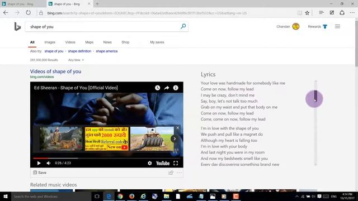
Task: Open the man with tiger suggested thumbnail
Action: [x=61, y=138]
